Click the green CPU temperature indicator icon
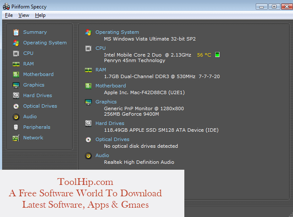The width and height of the screenshot is (293, 217). click(217, 54)
